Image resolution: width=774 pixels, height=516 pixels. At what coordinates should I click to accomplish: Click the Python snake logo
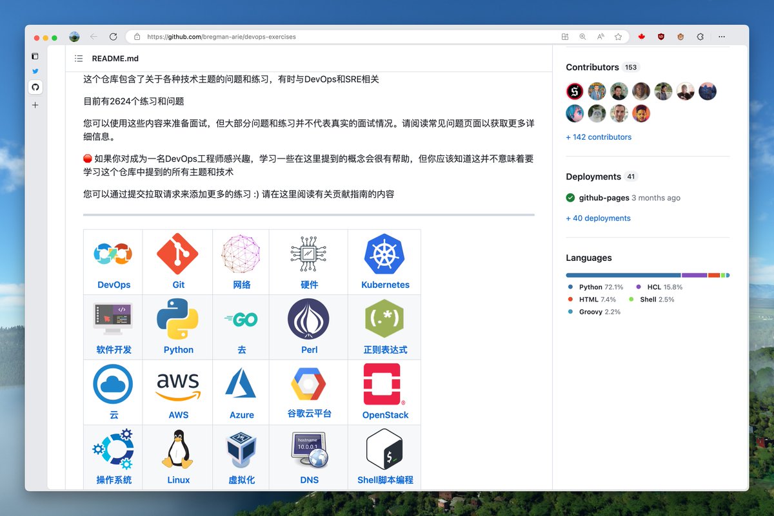[x=177, y=319]
